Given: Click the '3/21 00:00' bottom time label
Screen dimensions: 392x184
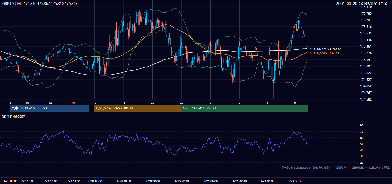Looking at the screenshot, I should click(210, 181).
